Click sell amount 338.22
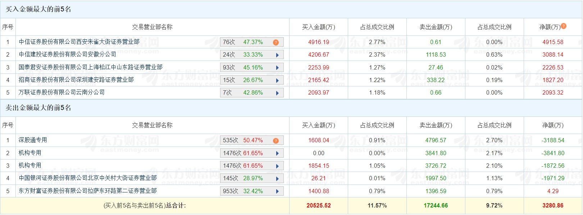This screenshot has height=215, width=583. click(x=436, y=80)
